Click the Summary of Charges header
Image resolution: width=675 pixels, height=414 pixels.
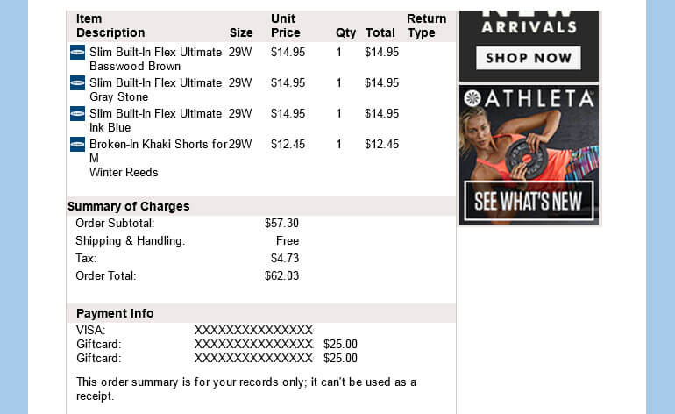click(128, 206)
